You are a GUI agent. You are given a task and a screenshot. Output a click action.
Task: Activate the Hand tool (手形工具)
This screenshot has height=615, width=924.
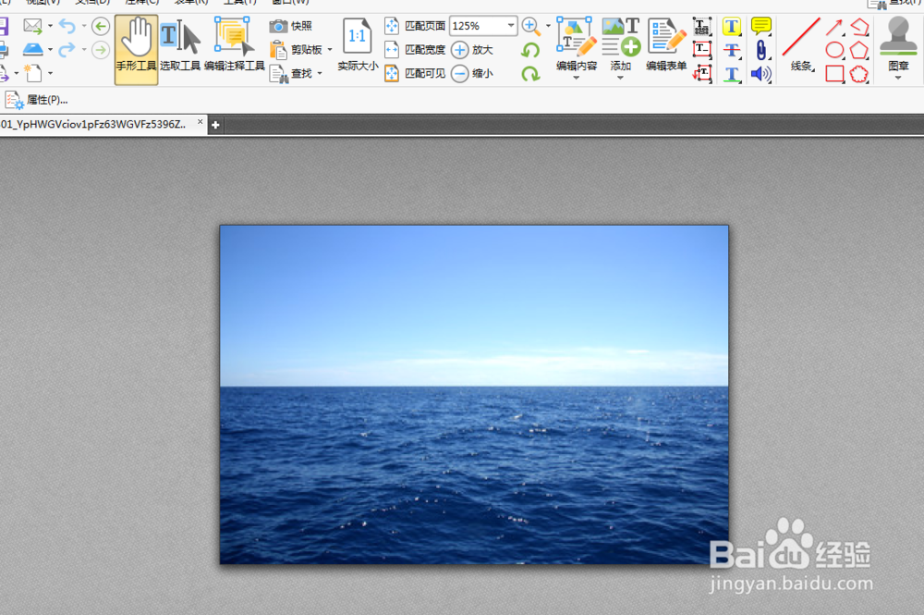[x=136, y=50]
